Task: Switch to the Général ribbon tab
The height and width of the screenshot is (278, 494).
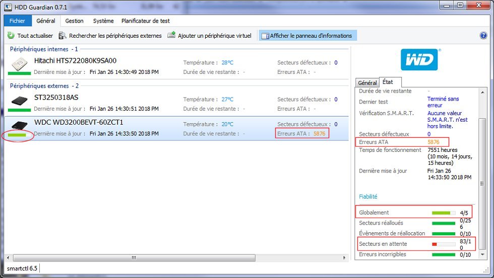Action: [x=46, y=21]
